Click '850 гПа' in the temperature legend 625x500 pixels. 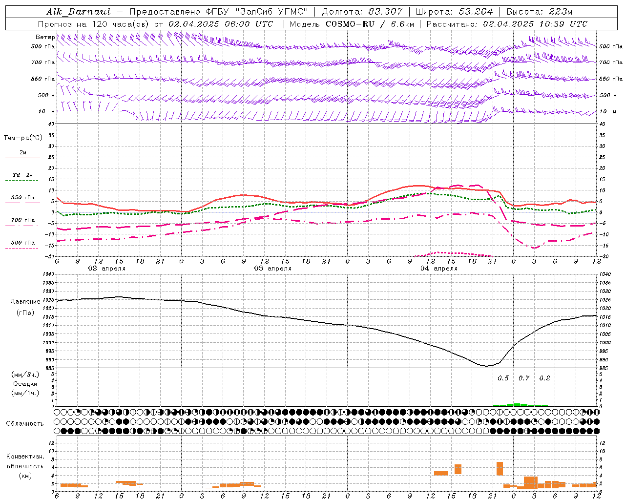(x=22, y=198)
